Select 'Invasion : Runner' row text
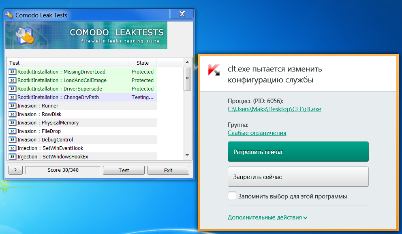 click(38, 105)
